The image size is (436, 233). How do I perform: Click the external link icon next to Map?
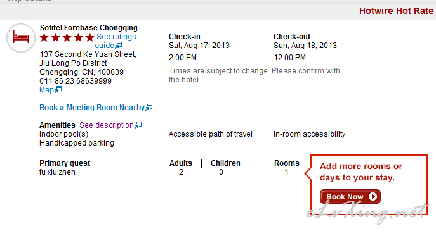pyautogui.click(x=58, y=90)
